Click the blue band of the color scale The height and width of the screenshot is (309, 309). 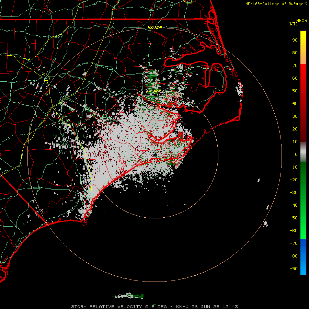(x=303, y=257)
